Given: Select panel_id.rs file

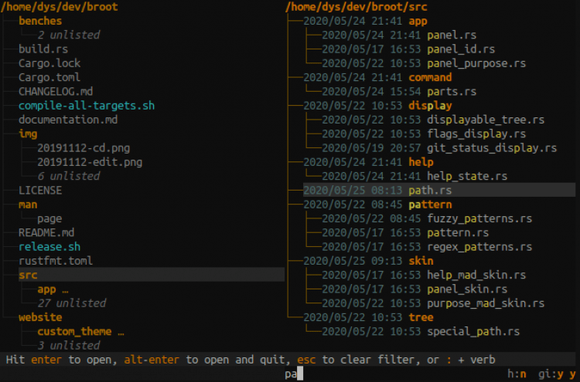Looking at the screenshot, I should pyautogui.click(x=461, y=49).
